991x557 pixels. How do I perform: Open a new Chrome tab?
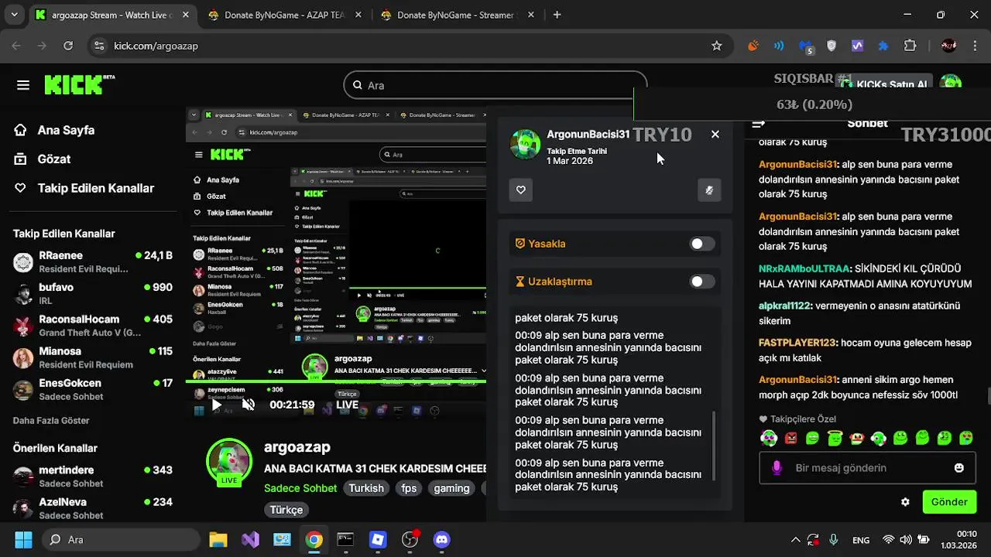coord(557,15)
